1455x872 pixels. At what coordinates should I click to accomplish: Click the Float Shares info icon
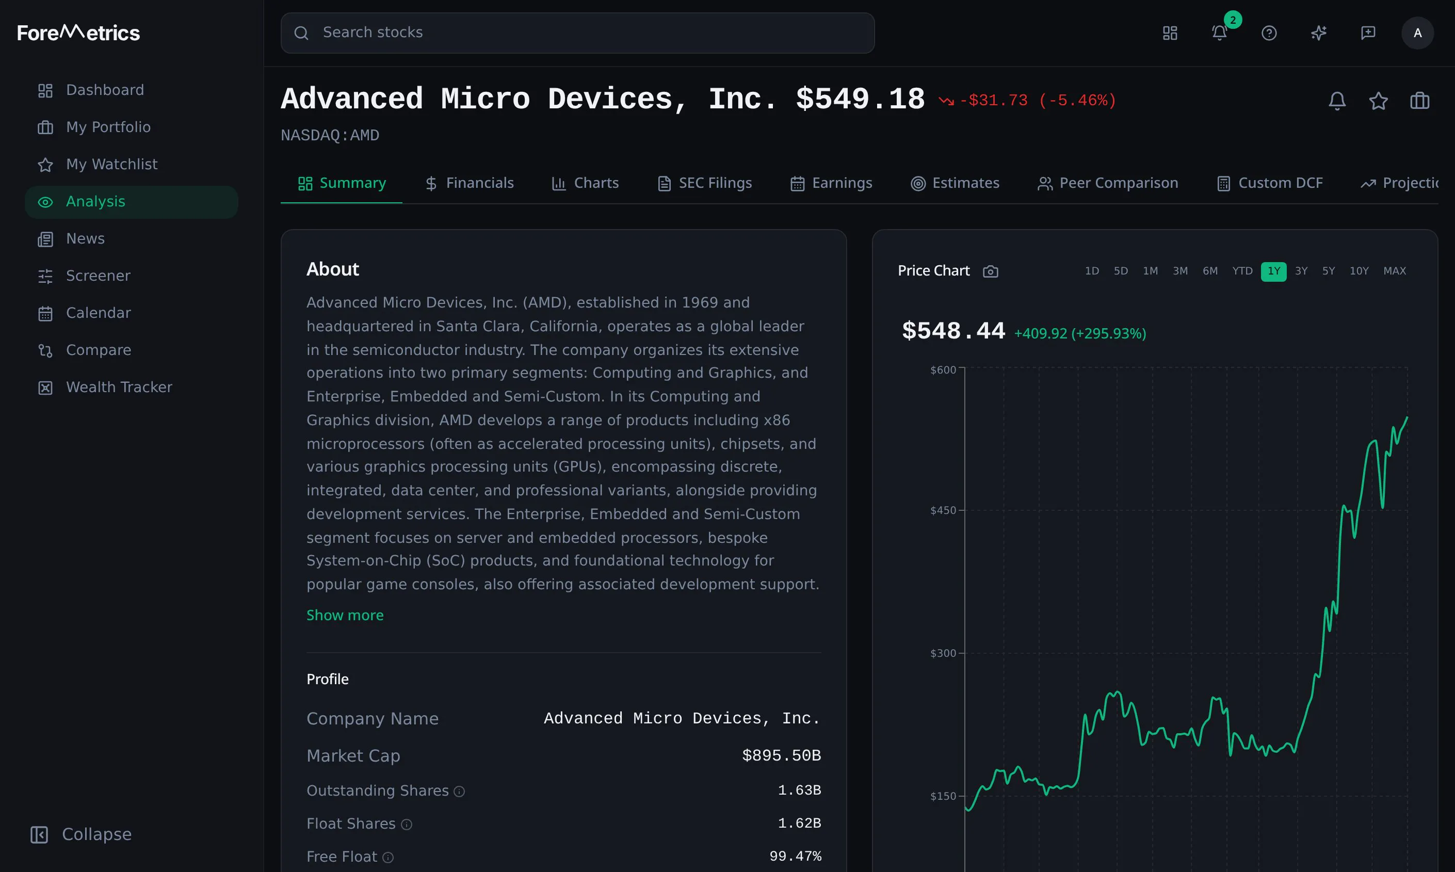[x=407, y=825]
